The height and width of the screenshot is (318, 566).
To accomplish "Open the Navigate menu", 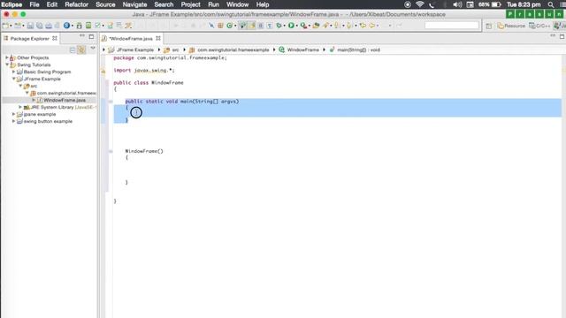I will 134,4.
